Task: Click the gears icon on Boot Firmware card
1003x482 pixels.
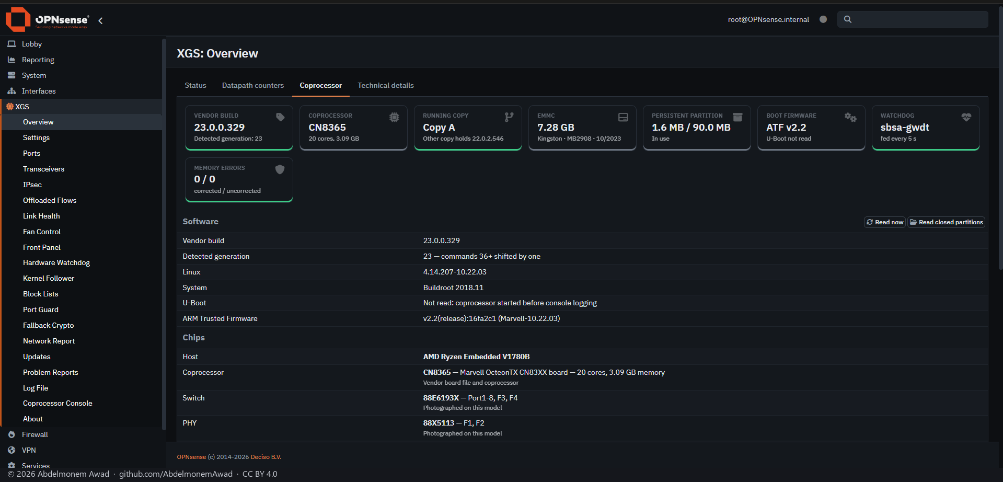Action: pyautogui.click(x=850, y=117)
